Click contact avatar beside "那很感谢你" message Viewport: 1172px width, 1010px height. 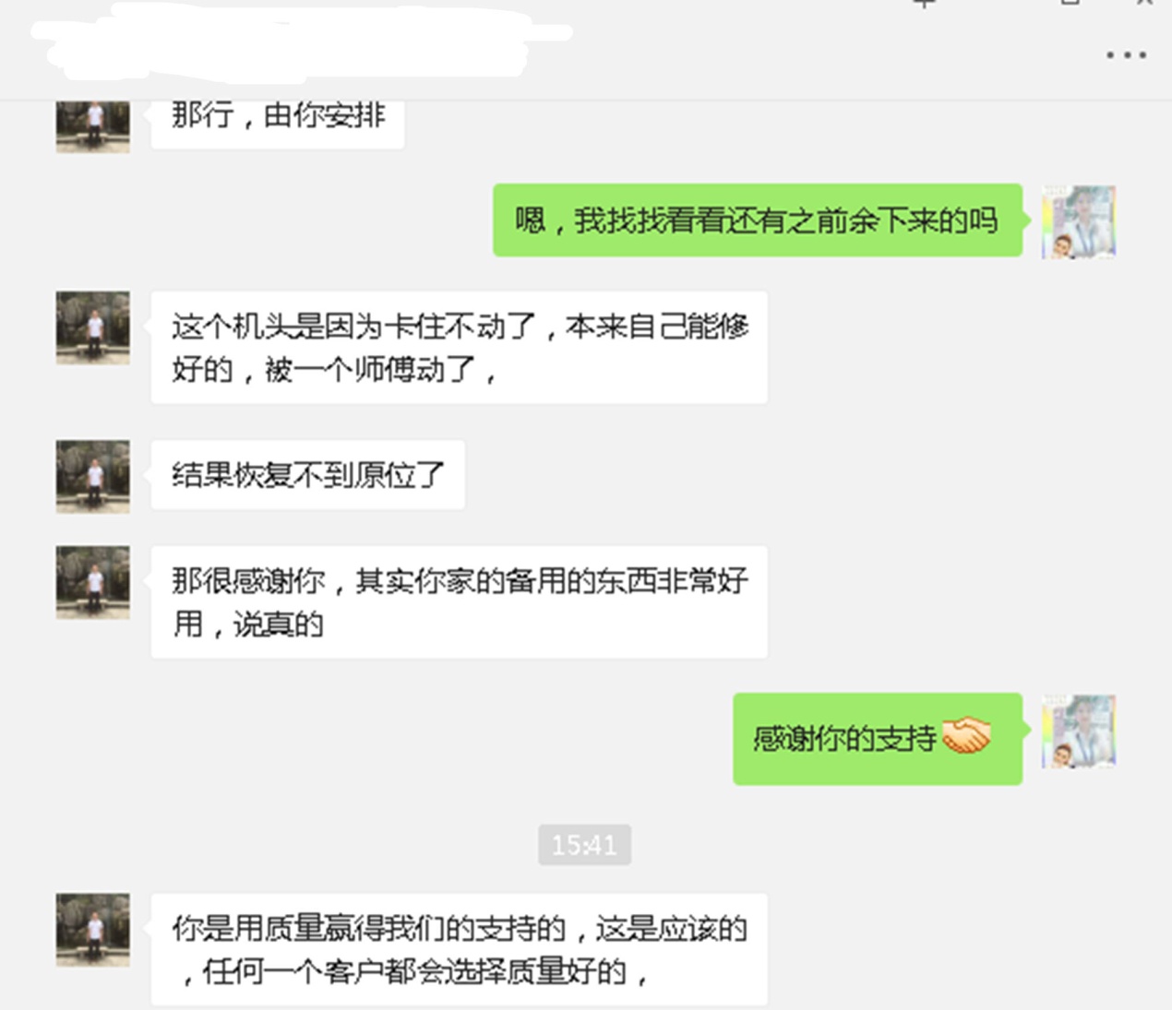point(92,582)
